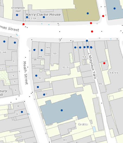Viewport: 123px width, 143px height.
Task: Select the 58,59 building number label
Action: click(114, 73)
